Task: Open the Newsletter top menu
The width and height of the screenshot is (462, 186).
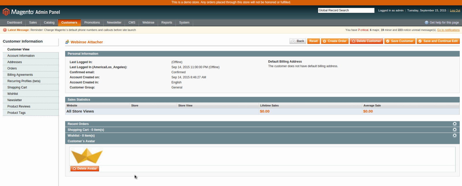Action: [114, 22]
